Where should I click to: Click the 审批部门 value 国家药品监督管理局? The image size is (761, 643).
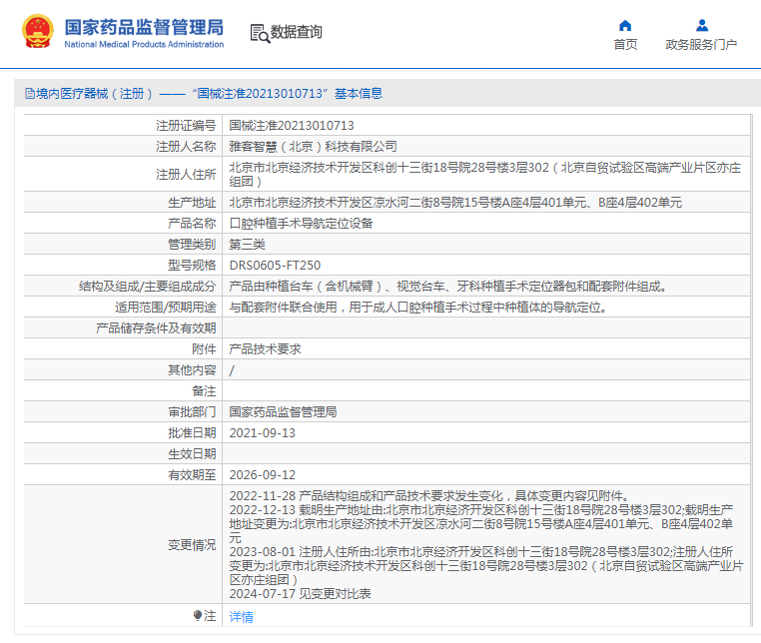coord(283,412)
